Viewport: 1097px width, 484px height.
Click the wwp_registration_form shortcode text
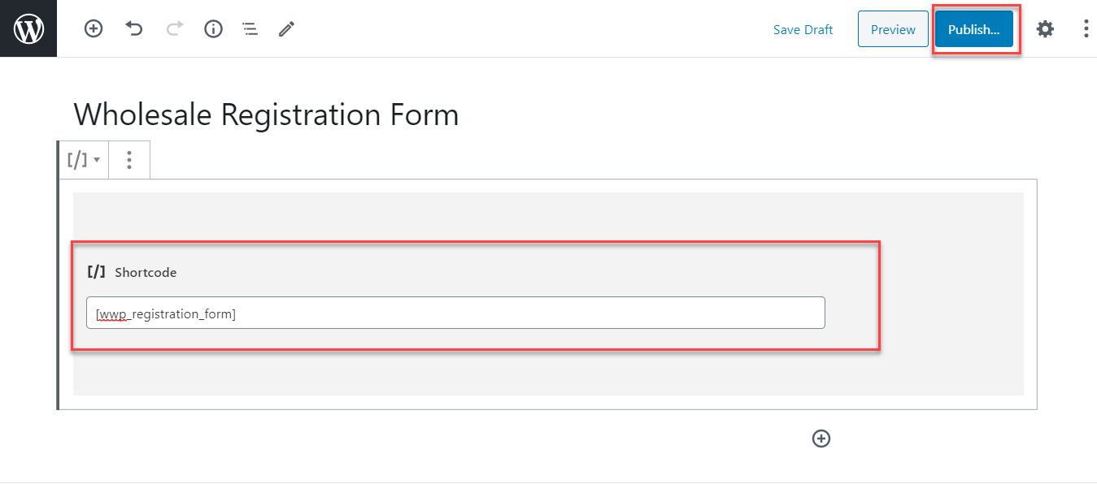pyautogui.click(x=166, y=313)
